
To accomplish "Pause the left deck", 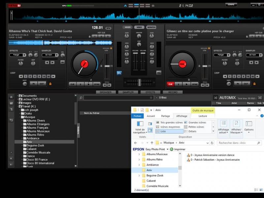I will [x=81, y=84].
